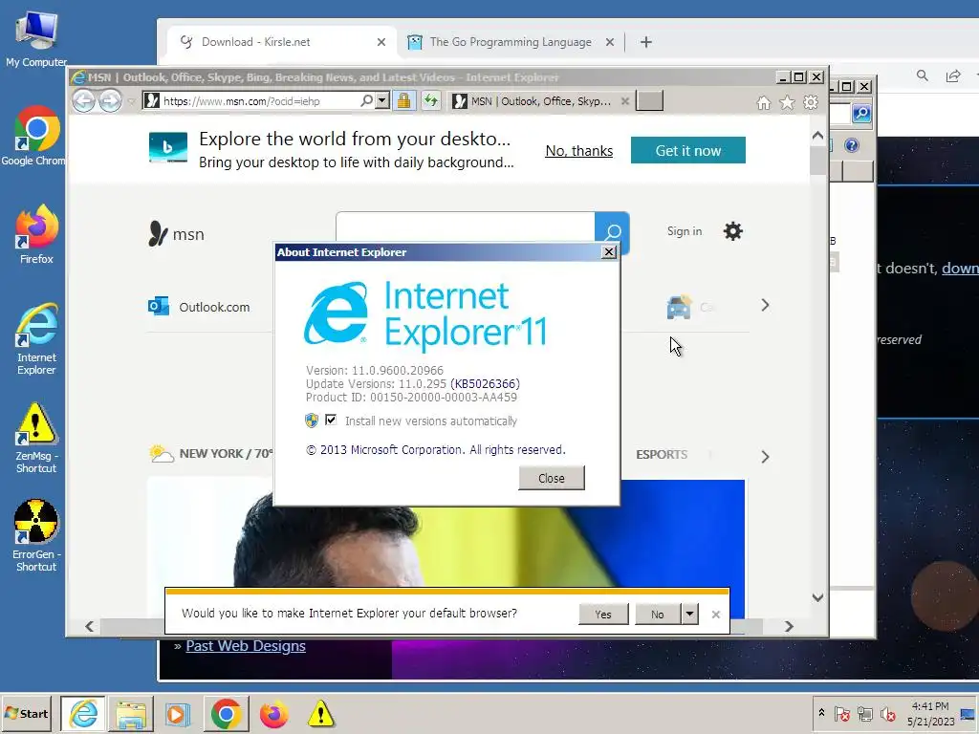Screen dimensions: 979x734
Task: Show hidden tray icons arrow
Action: [821, 713]
